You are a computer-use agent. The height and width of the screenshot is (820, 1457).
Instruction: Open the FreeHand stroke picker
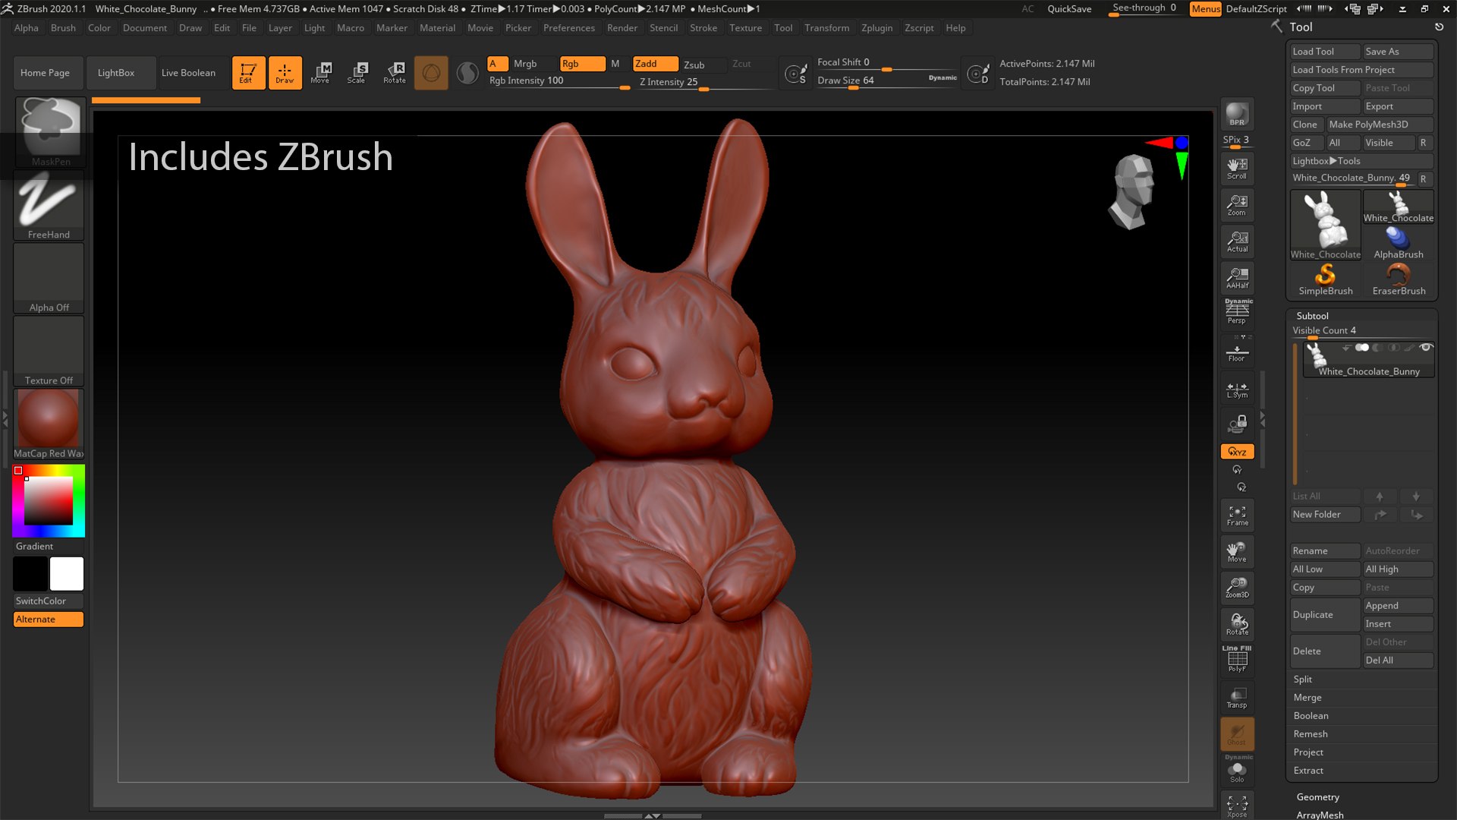pos(49,205)
